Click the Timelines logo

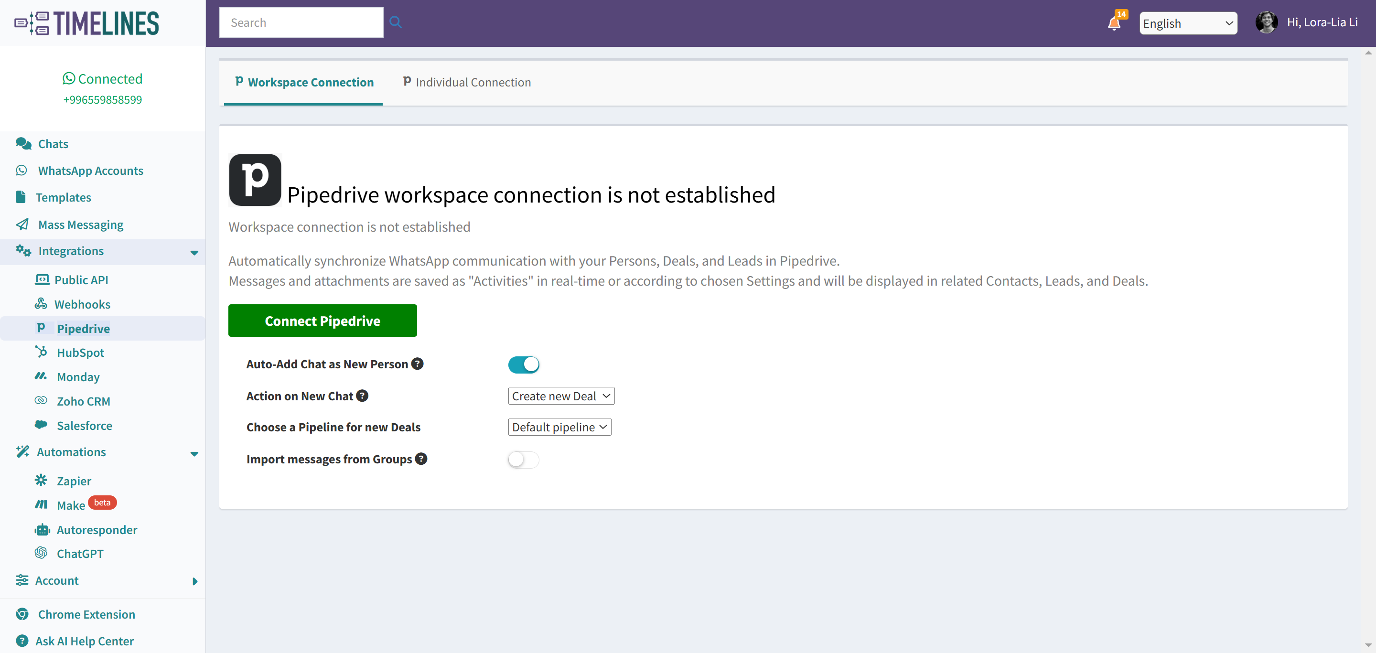click(86, 23)
